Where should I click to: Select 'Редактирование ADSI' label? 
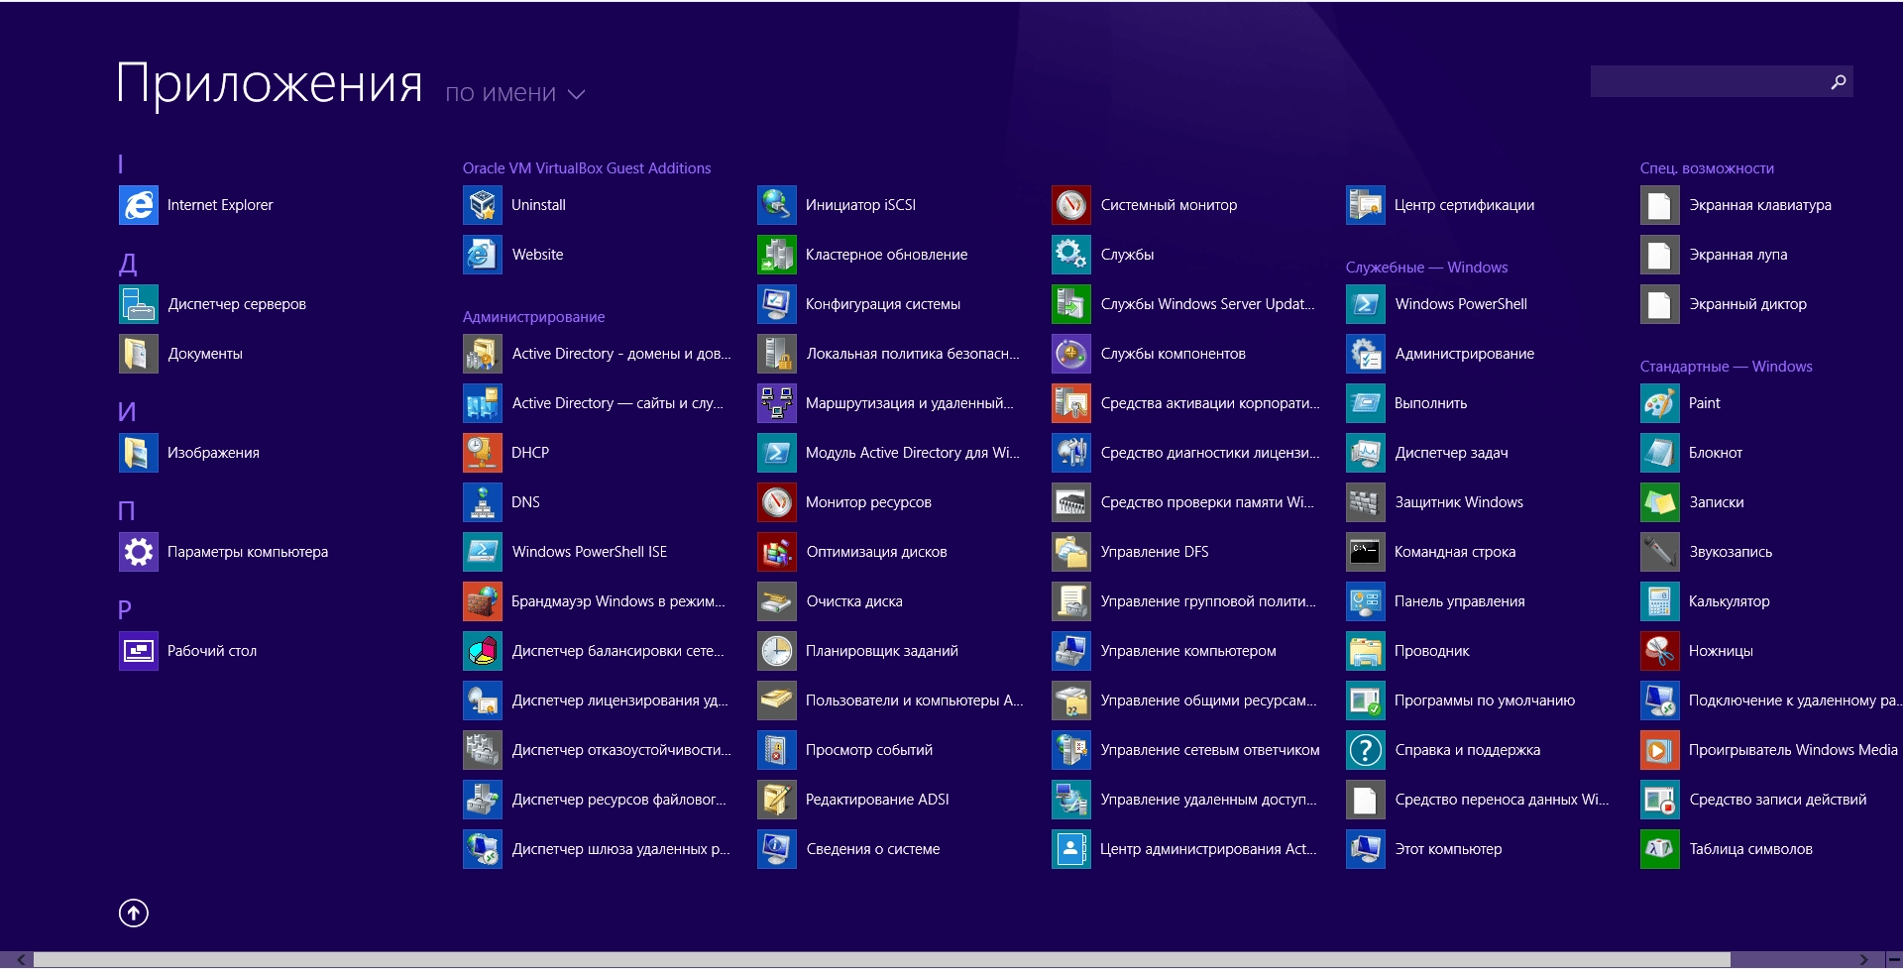click(x=877, y=800)
